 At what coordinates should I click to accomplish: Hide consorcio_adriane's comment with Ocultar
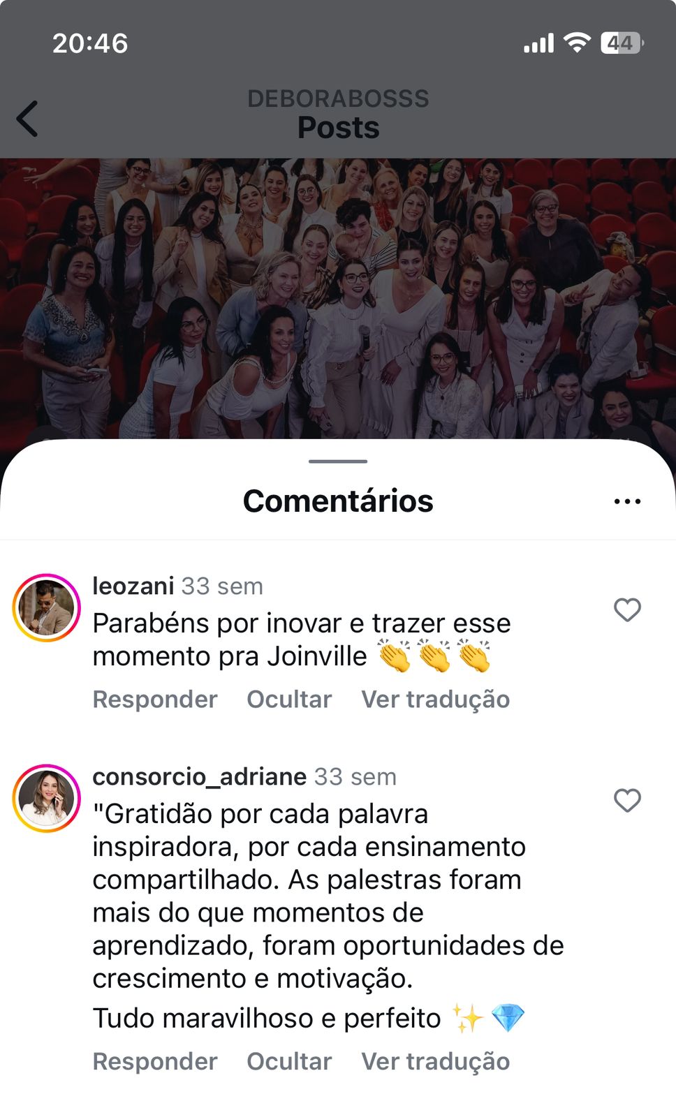289,1062
